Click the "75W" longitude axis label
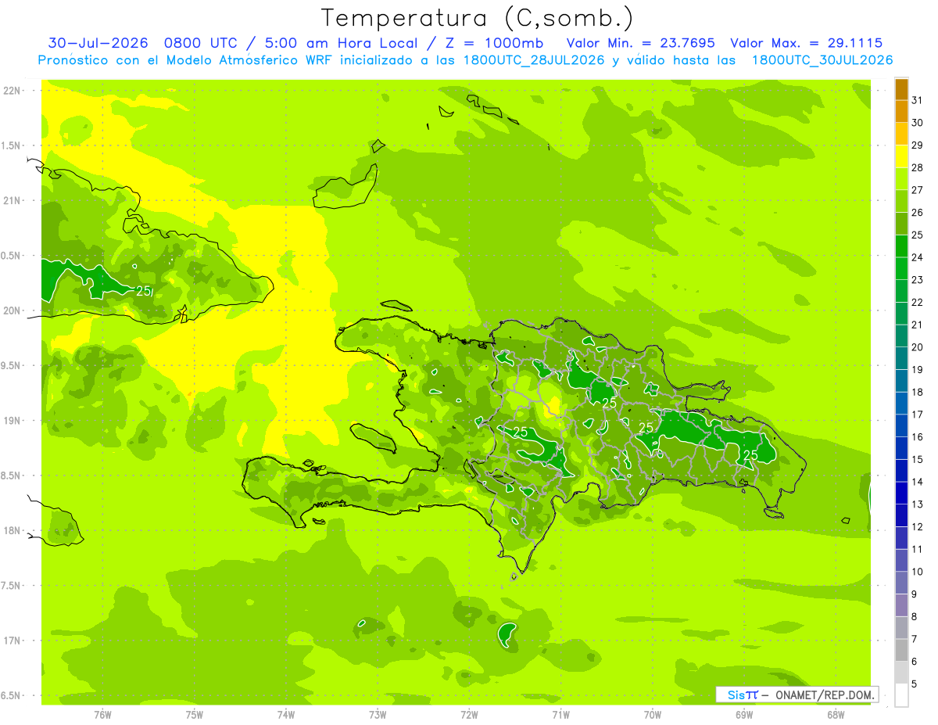 pos(194,714)
